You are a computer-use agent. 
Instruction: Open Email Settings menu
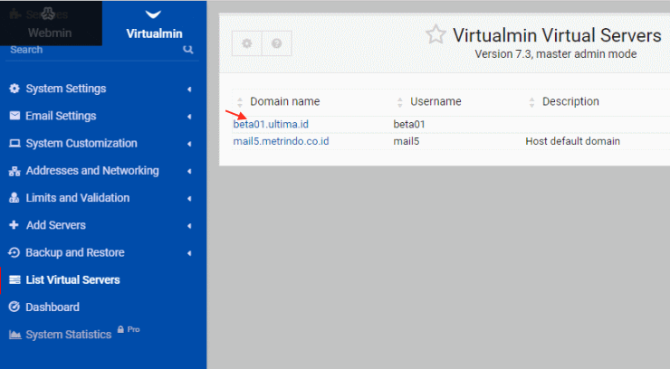pos(61,116)
